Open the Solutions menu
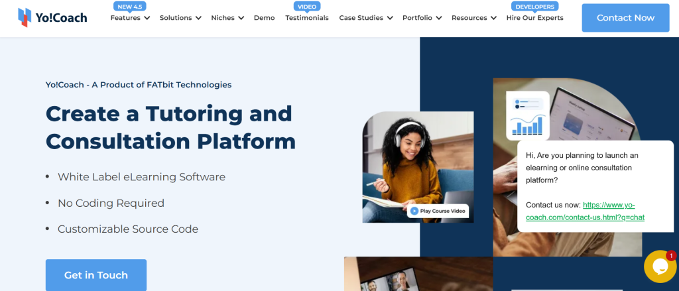This screenshot has height=291, width=679. tap(175, 18)
